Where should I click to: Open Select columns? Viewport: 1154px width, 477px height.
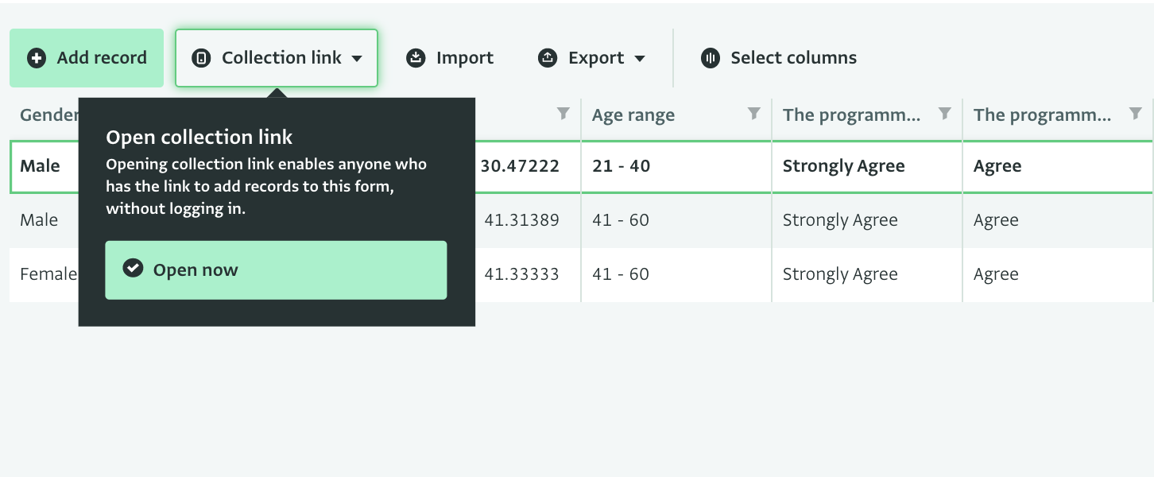pyautogui.click(x=779, y=58)
